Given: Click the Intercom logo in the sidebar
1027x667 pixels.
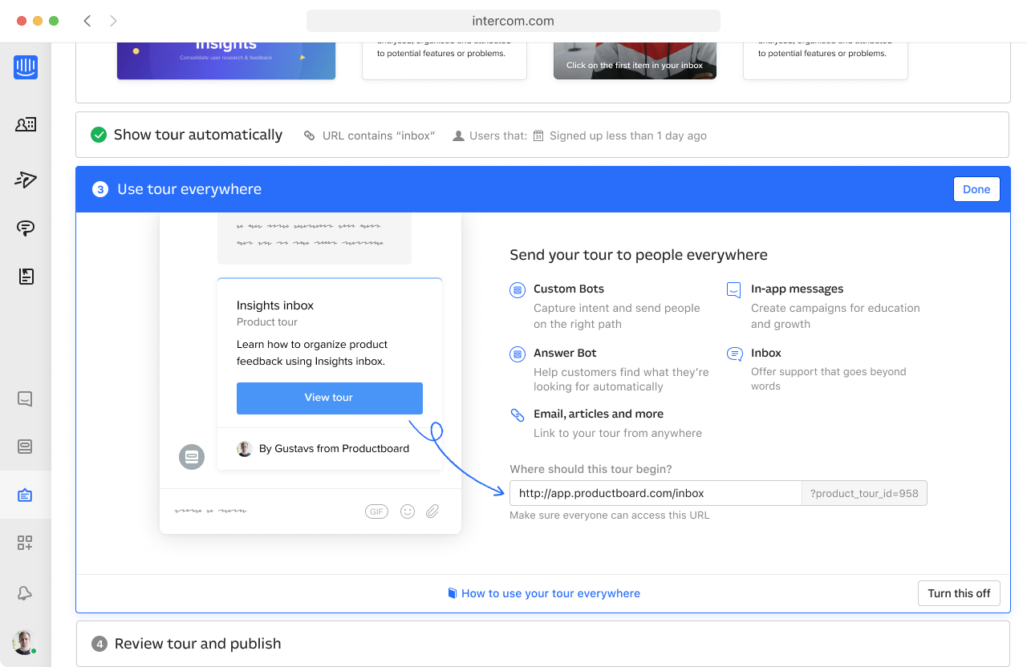Looking at the screenshot, I should tap(26, 67).
